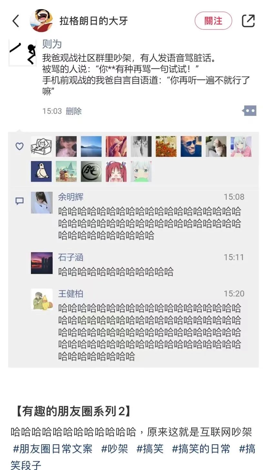Tap the white bird liker avatar
267x470 pixels.
click(41, 171)
